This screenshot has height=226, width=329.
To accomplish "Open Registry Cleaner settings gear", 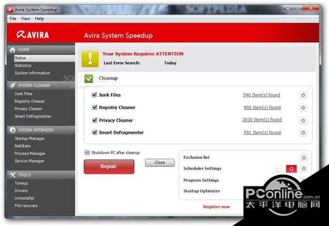I will point(303,108).
